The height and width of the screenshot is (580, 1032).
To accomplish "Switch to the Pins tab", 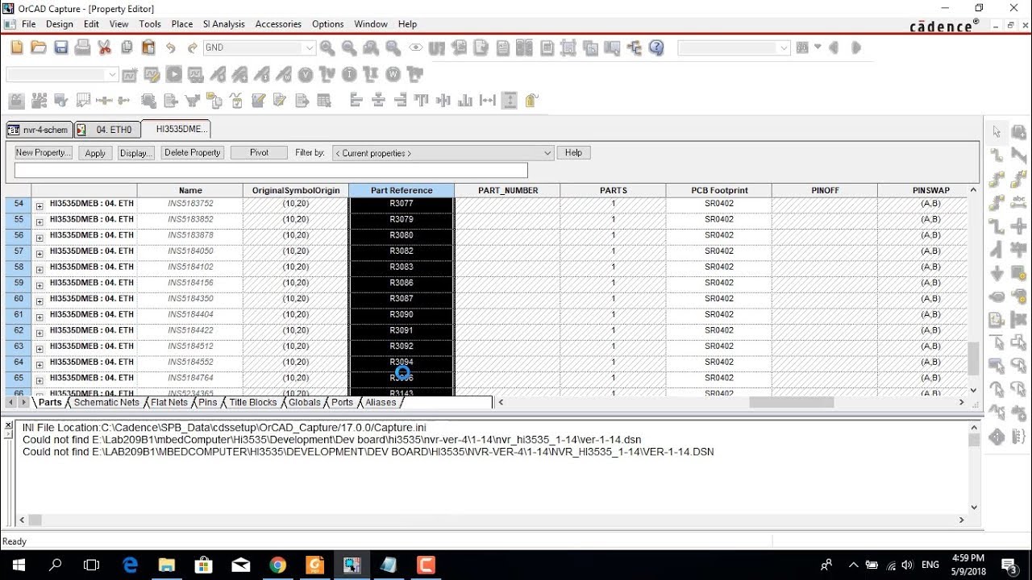I will click(x=208, y=403).
